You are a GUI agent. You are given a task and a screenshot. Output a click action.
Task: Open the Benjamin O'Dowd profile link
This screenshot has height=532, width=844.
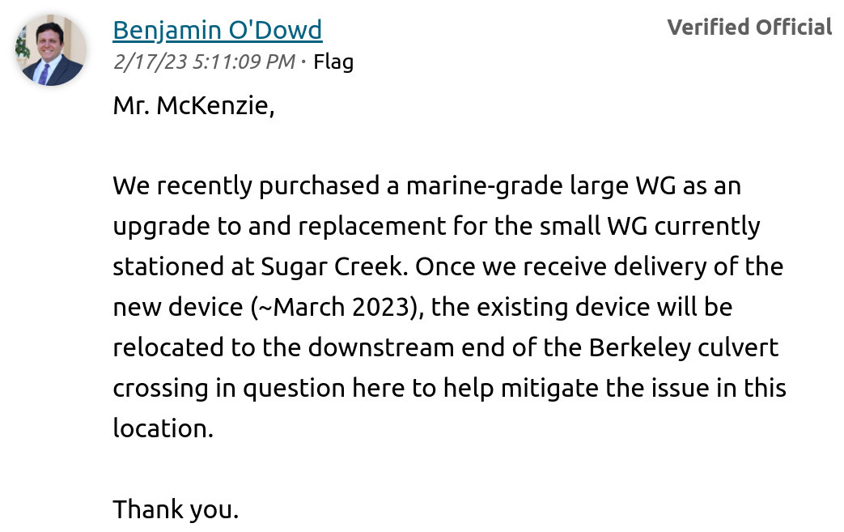[218, 30]
